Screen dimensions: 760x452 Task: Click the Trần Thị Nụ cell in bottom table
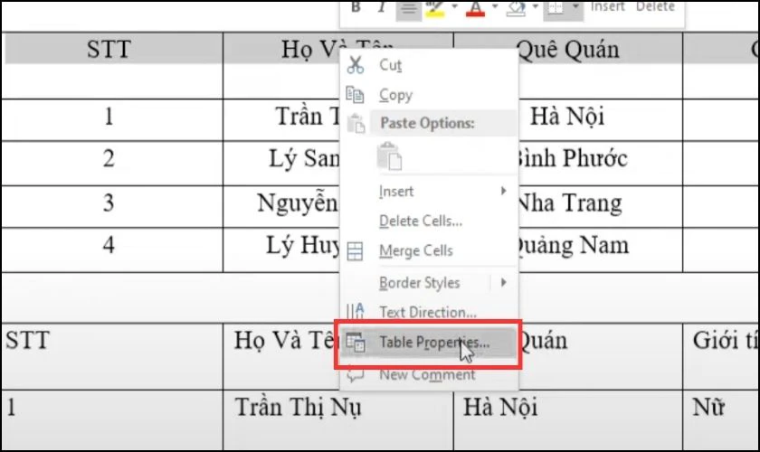[298, 408]
